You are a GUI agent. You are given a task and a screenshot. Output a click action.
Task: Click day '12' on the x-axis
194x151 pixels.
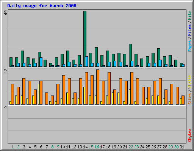coord(74,147)
